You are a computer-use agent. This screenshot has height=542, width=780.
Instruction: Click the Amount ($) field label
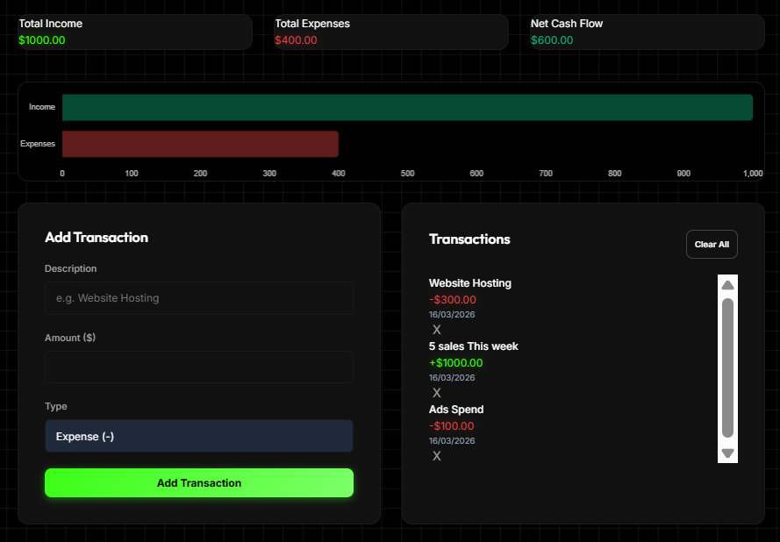point(70,338)
